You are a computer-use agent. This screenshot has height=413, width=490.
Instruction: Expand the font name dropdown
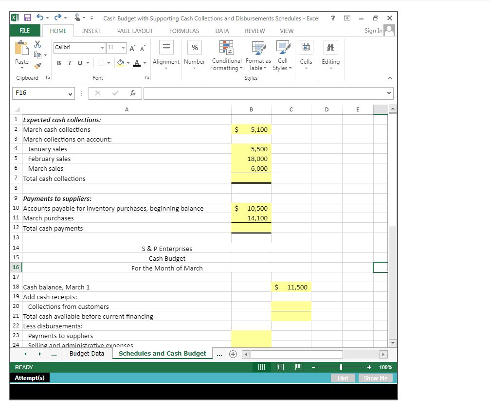(x=102, y=48)
